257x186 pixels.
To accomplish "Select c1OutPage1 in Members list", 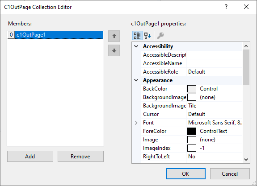I will coord(59,35).
